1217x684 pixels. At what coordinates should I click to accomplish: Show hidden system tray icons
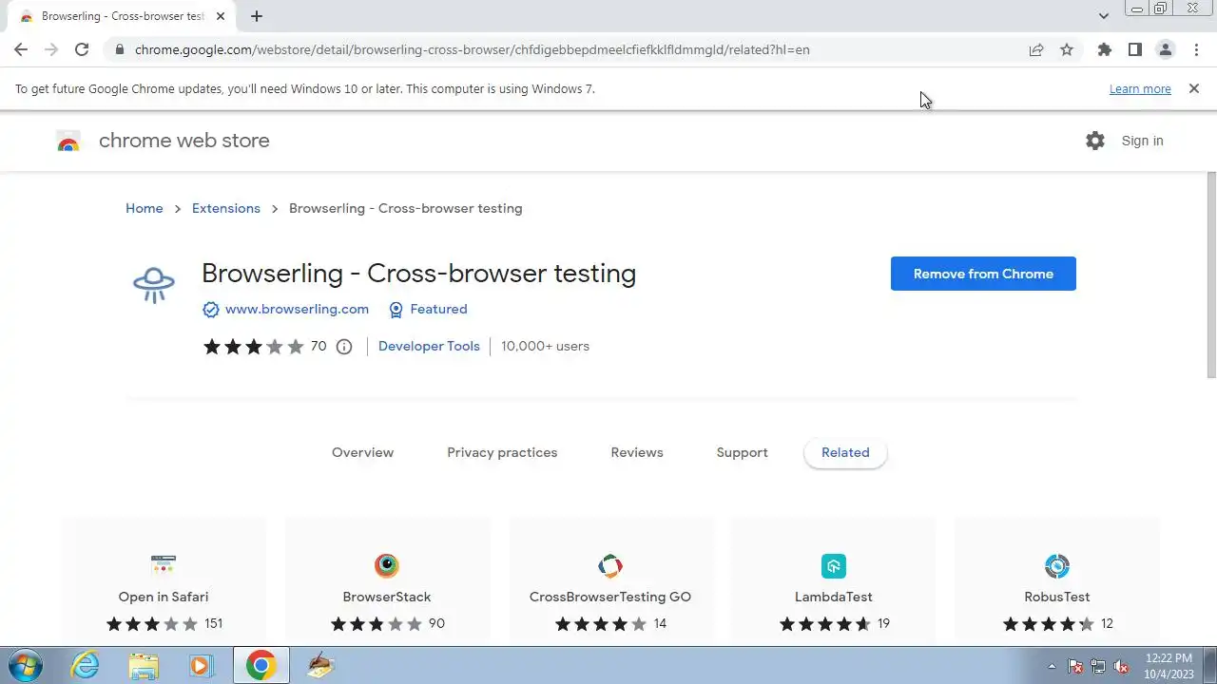(1052, 666)
